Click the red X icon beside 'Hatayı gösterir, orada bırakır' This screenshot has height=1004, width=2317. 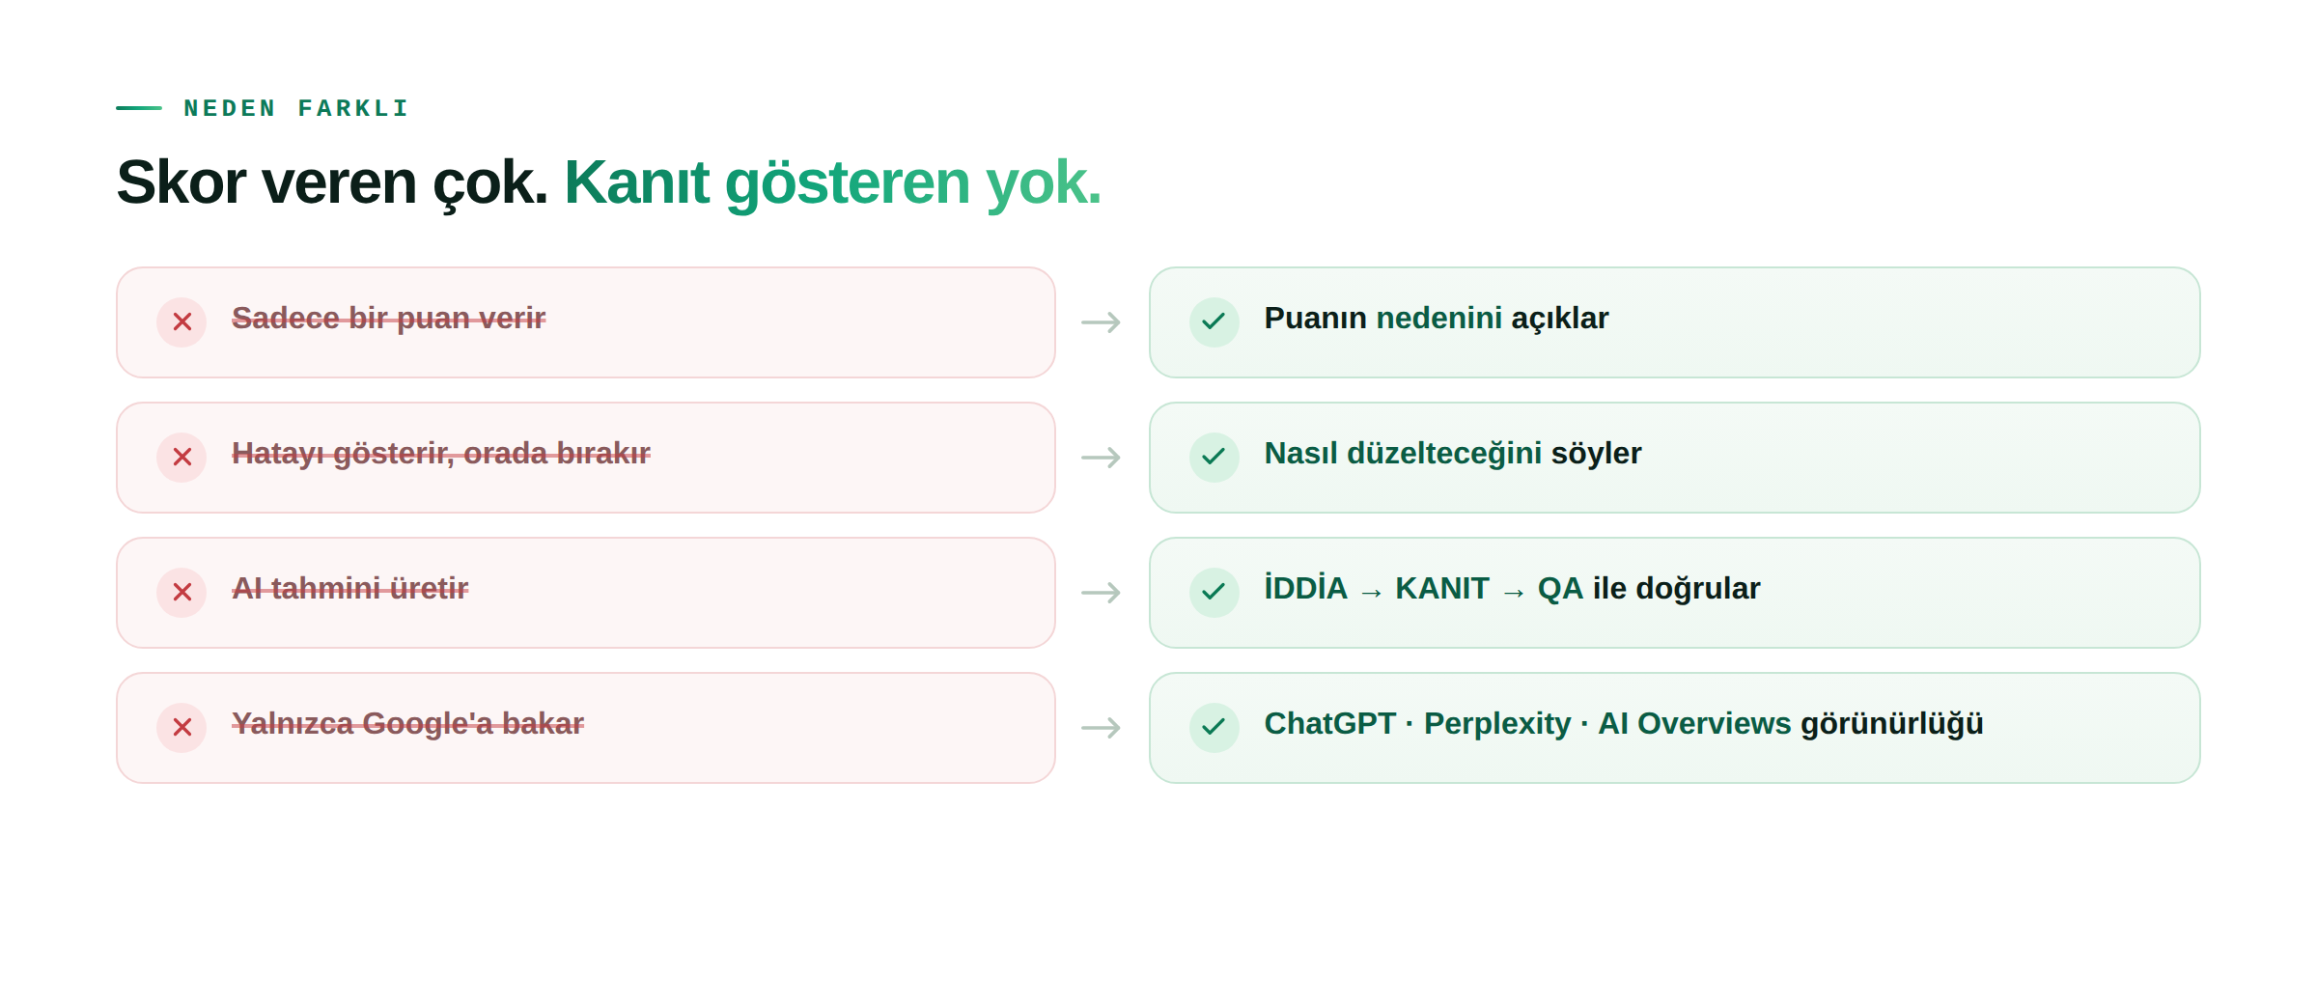[x=181, y=458]
